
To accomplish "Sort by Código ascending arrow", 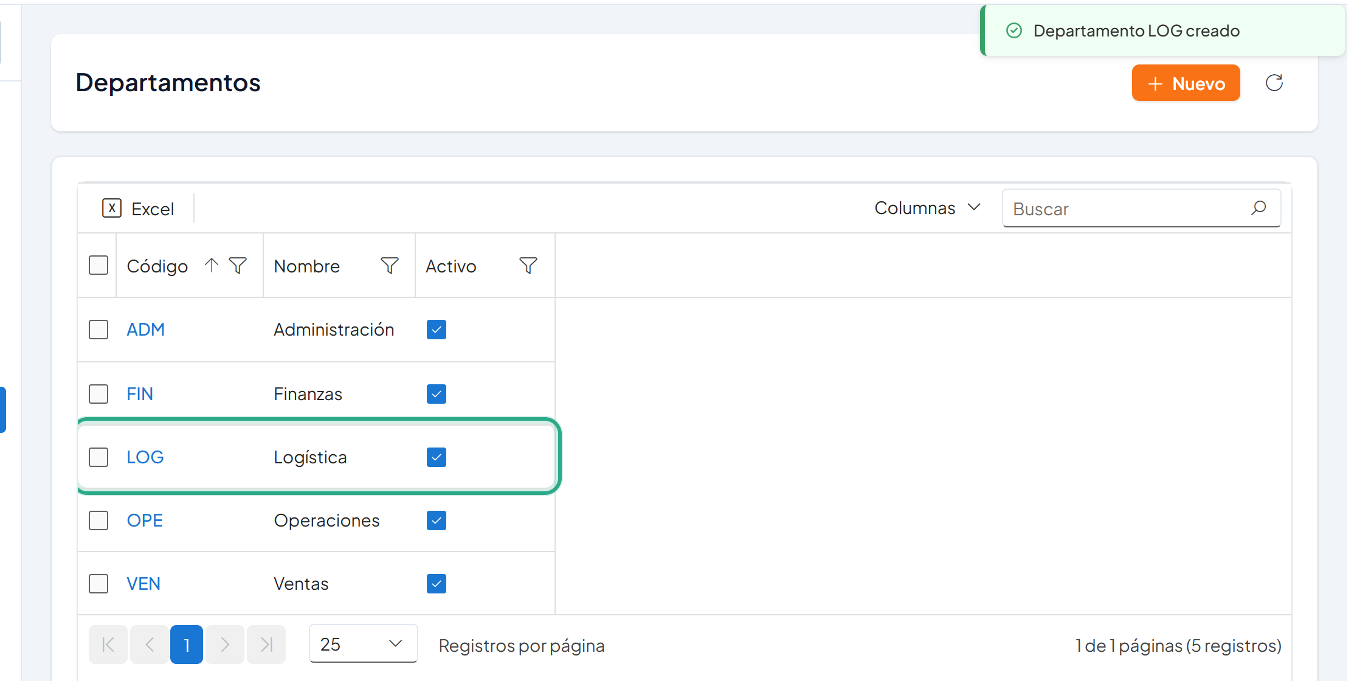I will tap(211, 265).
